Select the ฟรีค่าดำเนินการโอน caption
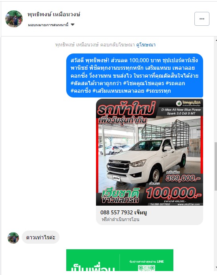217x275 pixels. [x=121, y=220]
